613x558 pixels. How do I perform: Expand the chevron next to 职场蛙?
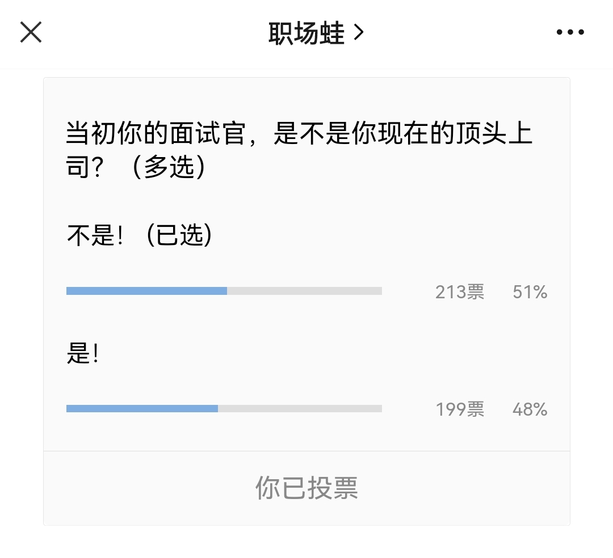click(359, 32)
